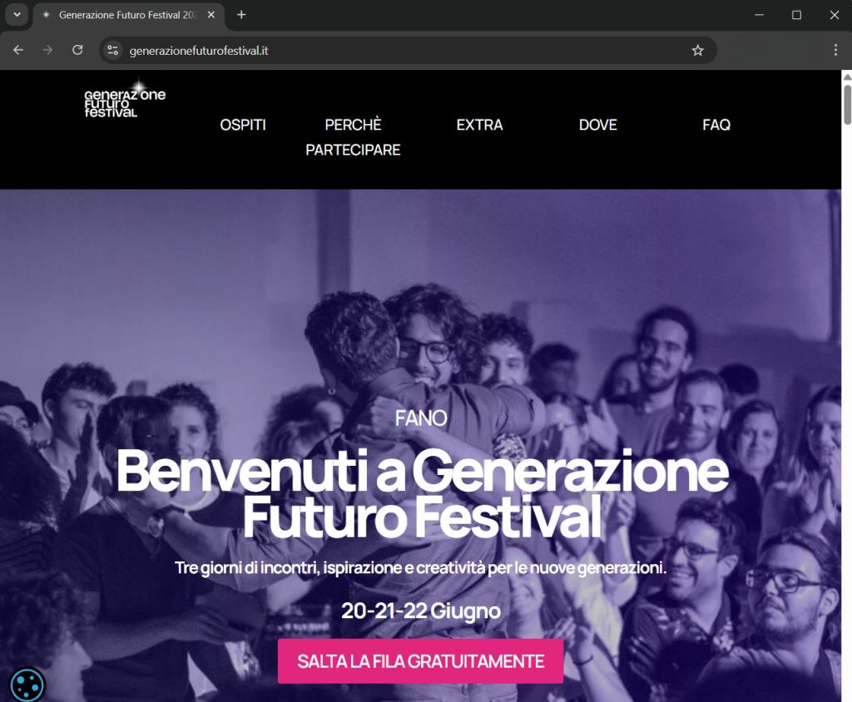Open the PERCHÈ PARTECIPARE menu item
This screenshot has height=702, width=852.
353,137
